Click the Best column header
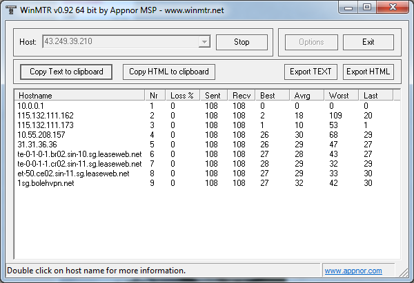 click(x=273, y=96)
